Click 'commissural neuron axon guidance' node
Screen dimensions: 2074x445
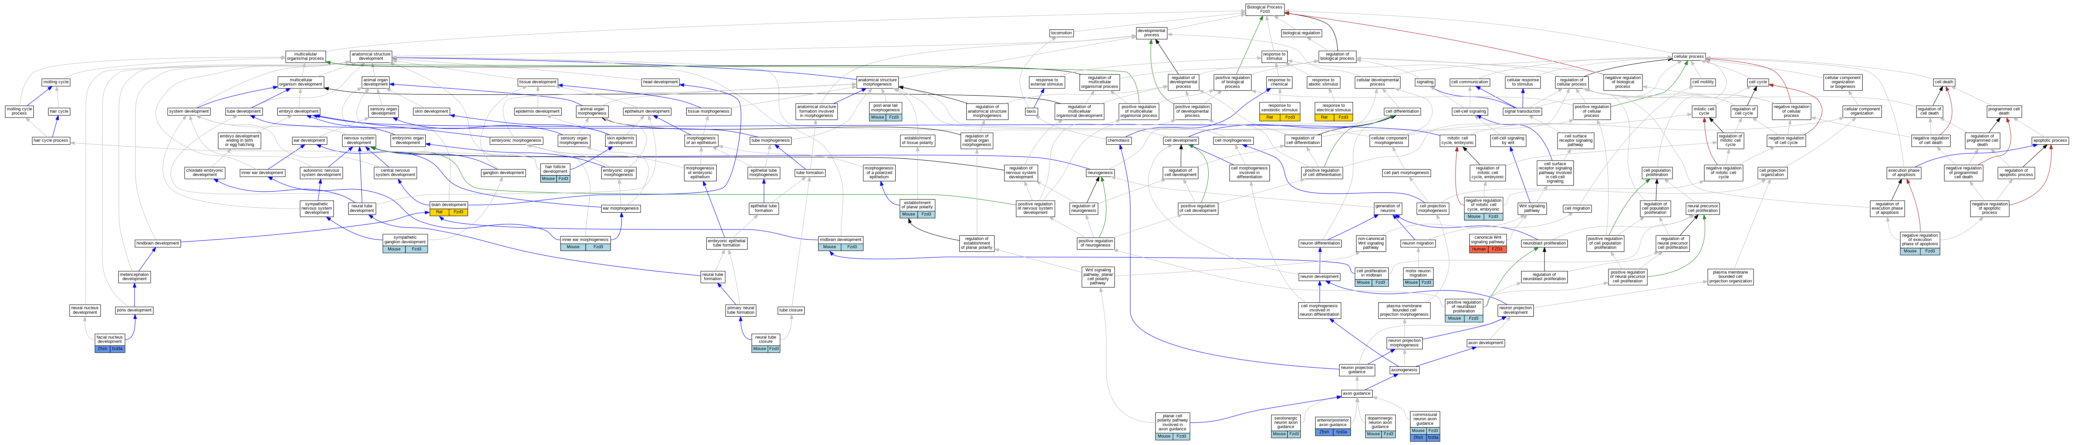click(x=1425, y=426)
